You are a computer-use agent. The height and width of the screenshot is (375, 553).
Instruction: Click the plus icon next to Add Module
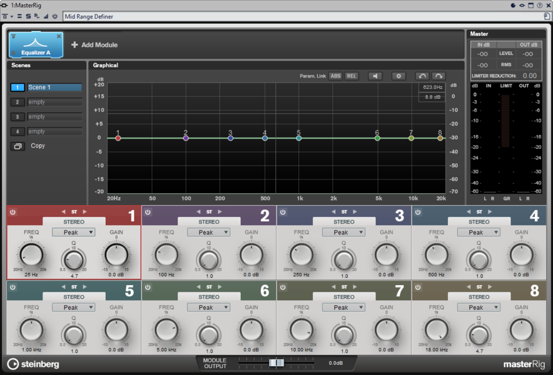(74, 45)
